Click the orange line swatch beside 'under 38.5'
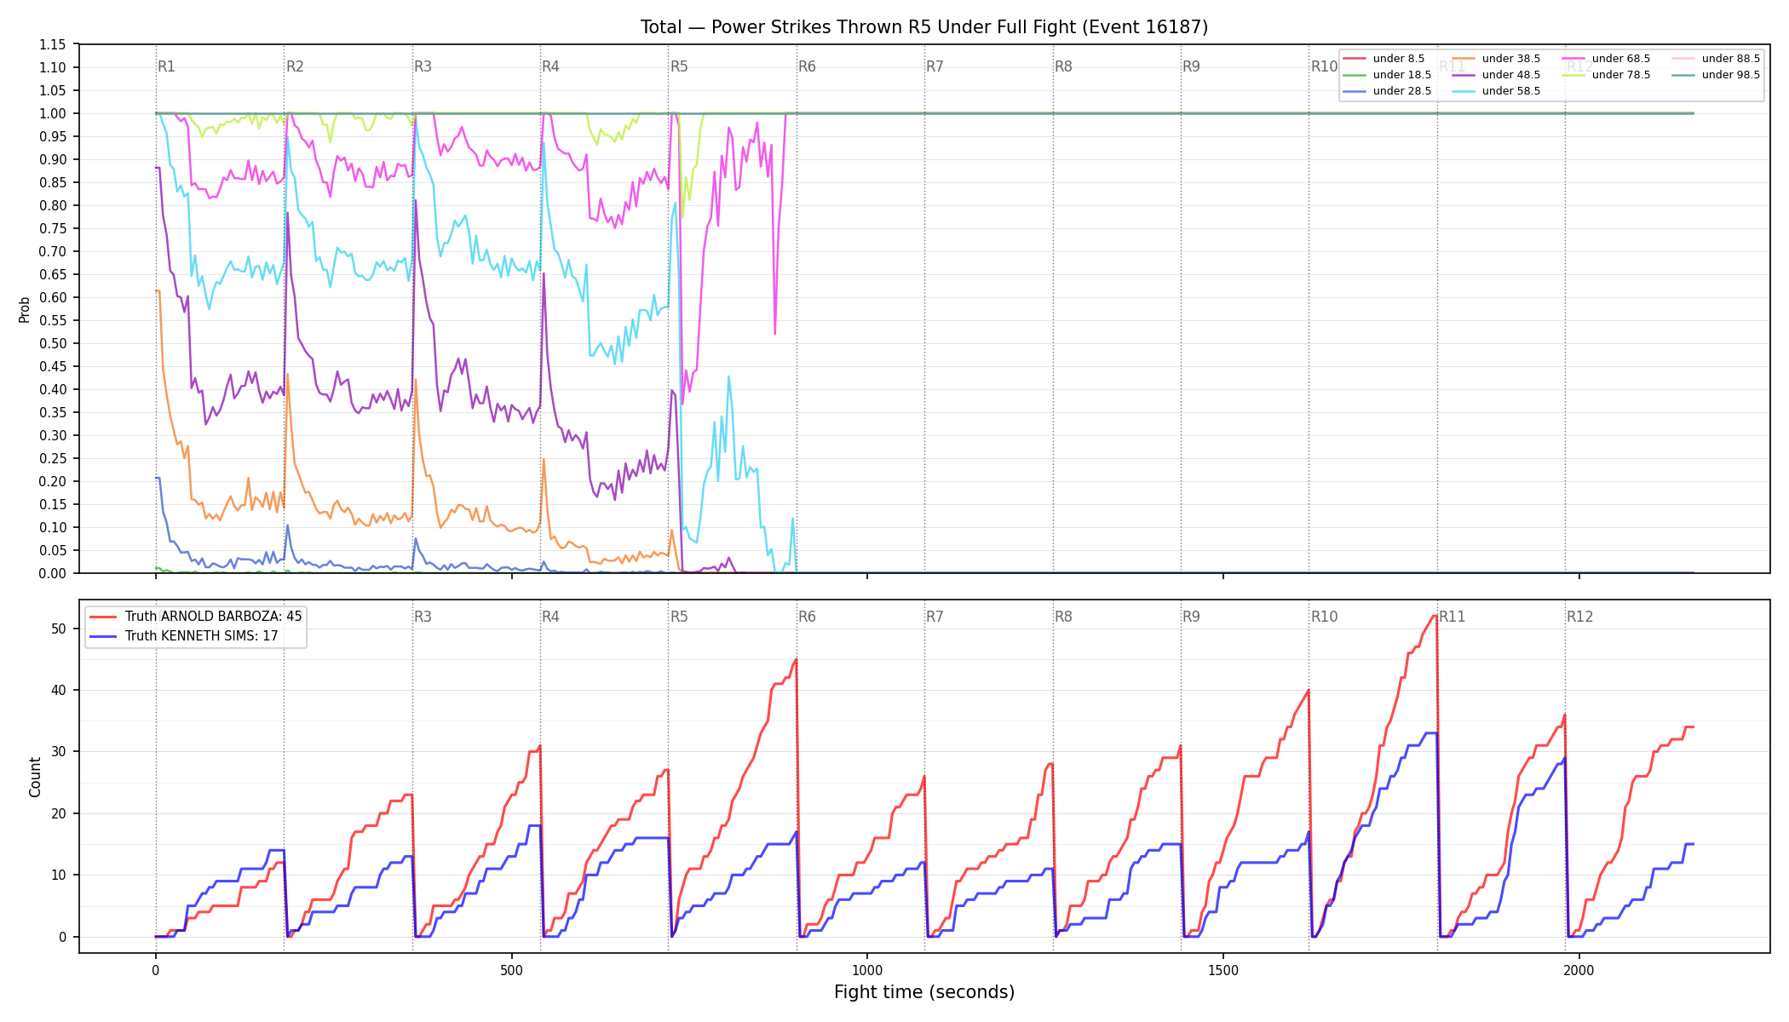Screen dimensions: 1789x1022 click(x=1464, y=59)
